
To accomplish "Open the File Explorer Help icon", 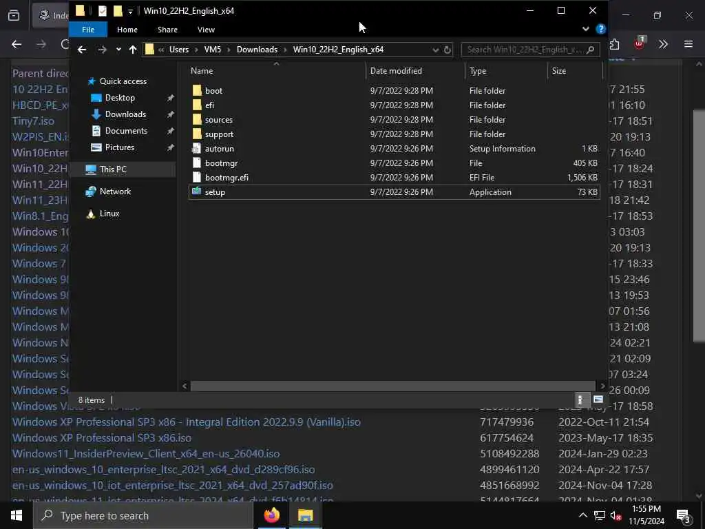I will pos(600,29).
